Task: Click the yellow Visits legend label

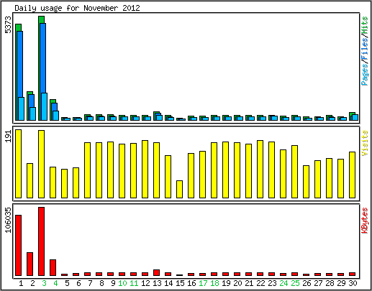Action: [365, 143]
